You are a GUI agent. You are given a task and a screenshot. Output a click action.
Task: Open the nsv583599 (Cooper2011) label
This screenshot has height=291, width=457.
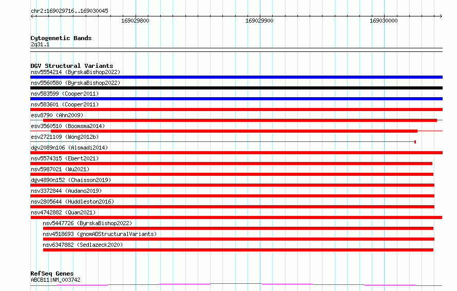[x=65, y=94]
